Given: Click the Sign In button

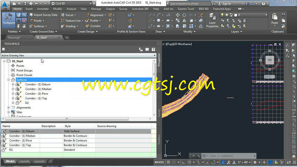Looking at the screenshot, I should tap(225, 4).
